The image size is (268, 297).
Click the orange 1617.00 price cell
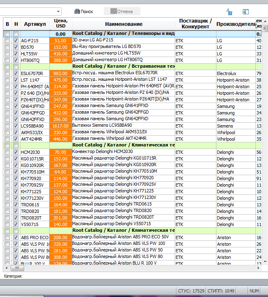pyautogui.click(x=61, y=126)
